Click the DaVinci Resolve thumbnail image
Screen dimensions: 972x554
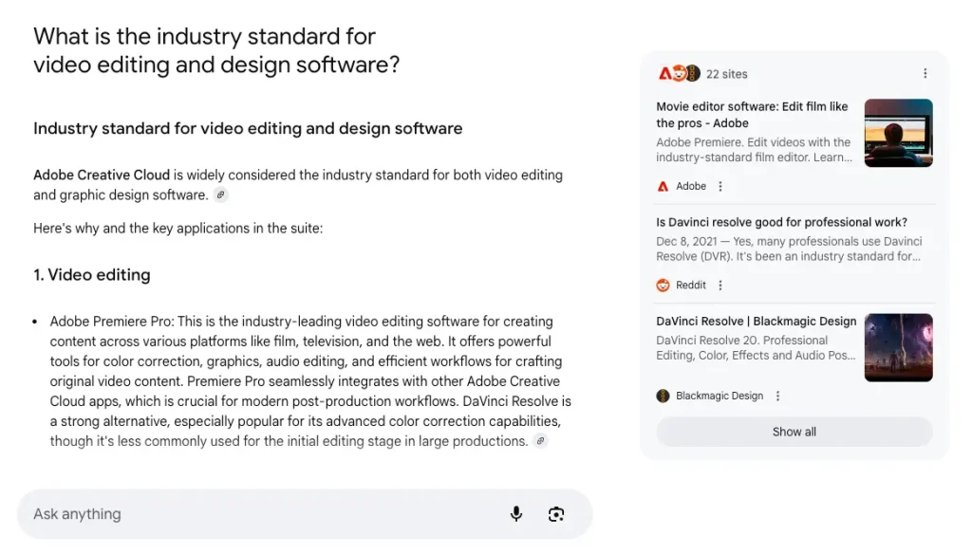(x=898, y=347)
